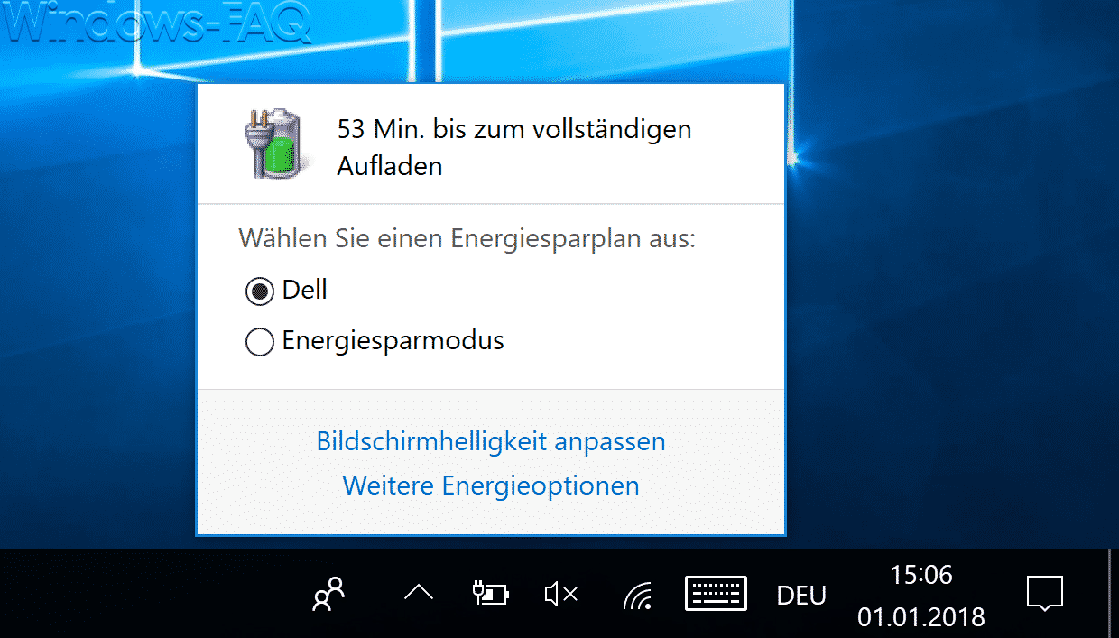Unmute the muted speaker volume icon

coord(561,594)
